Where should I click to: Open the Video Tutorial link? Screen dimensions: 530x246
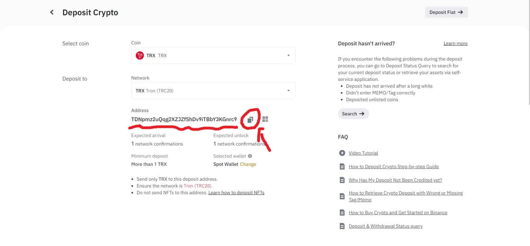click(x=363, y=153)
